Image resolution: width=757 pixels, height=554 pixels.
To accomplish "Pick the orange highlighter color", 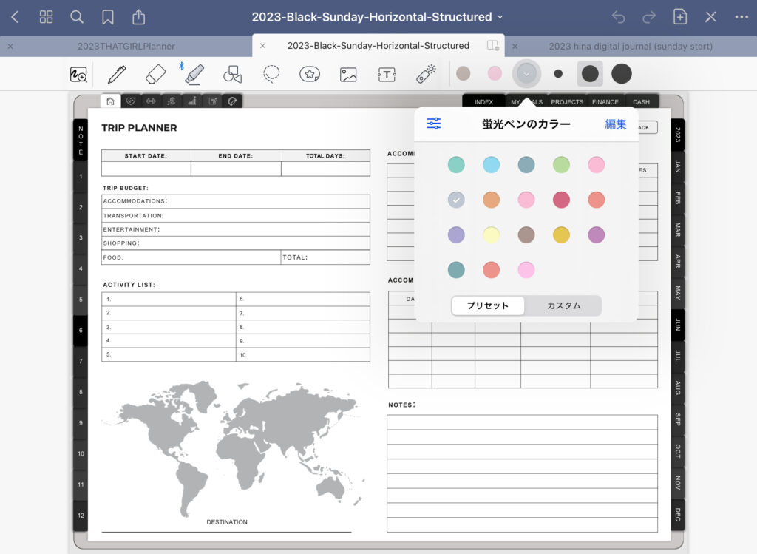I will [491, 200].
